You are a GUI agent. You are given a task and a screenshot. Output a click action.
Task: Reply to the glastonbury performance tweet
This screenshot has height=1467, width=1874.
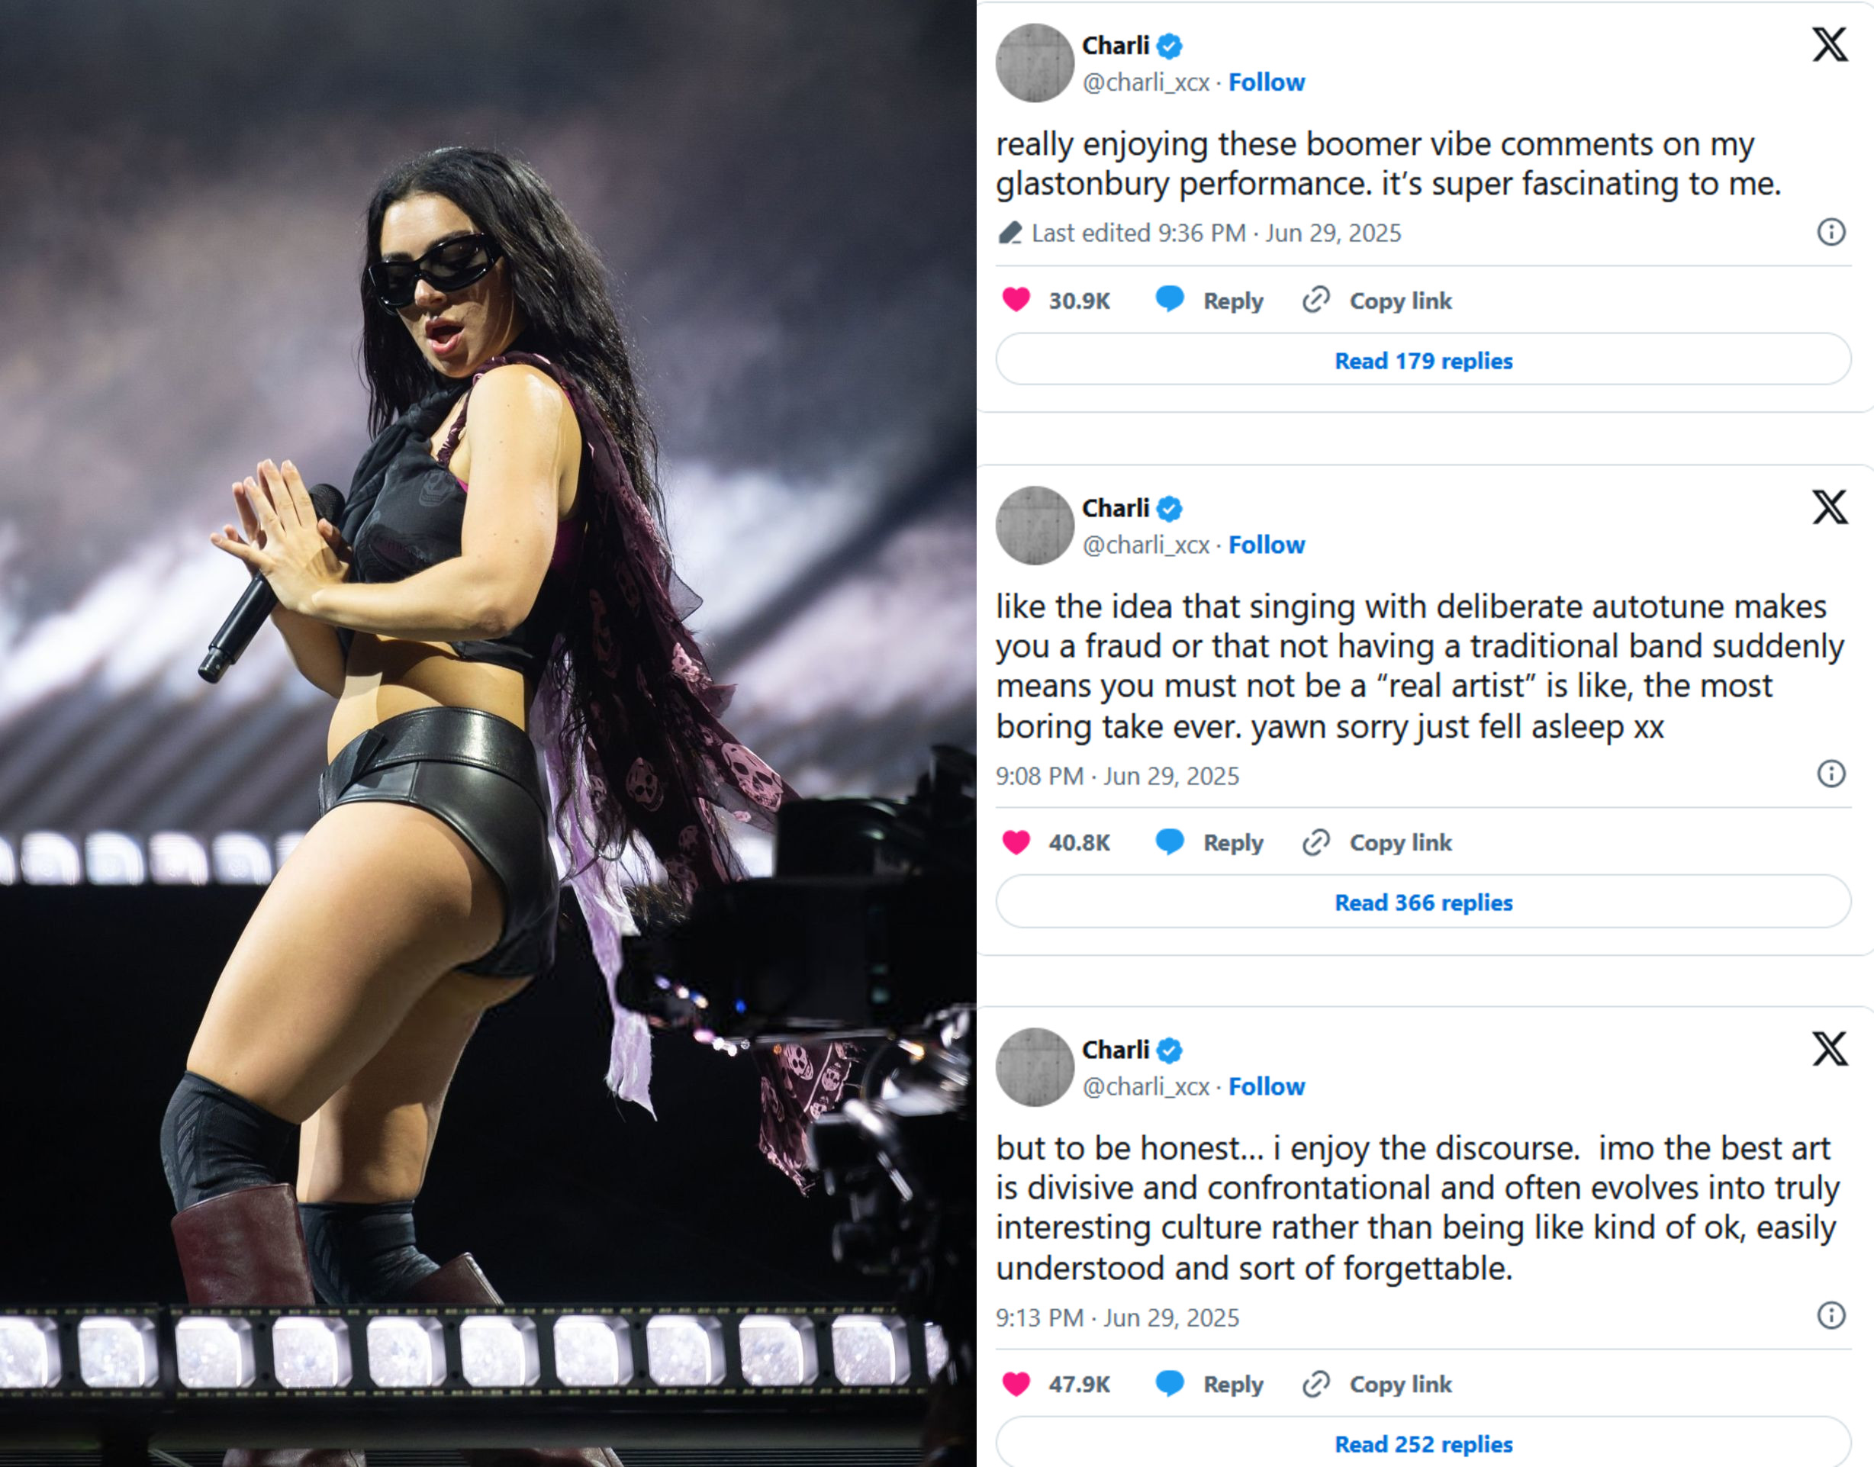coord(1209,301)
